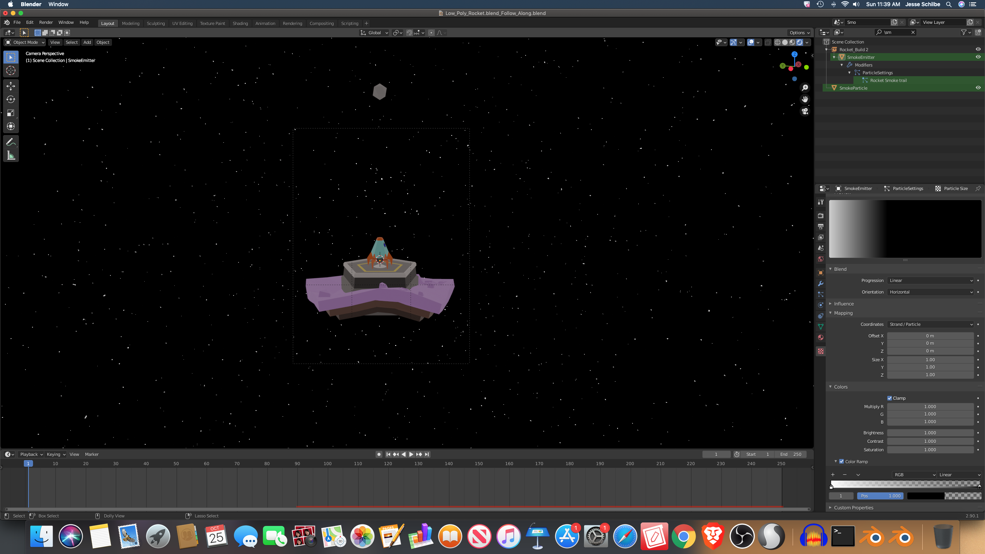The width and height of the screenshot is (985, 554).
Task: Open the Progression Linear dropdown
Action: pyautogui.click(x=930, y=280)
